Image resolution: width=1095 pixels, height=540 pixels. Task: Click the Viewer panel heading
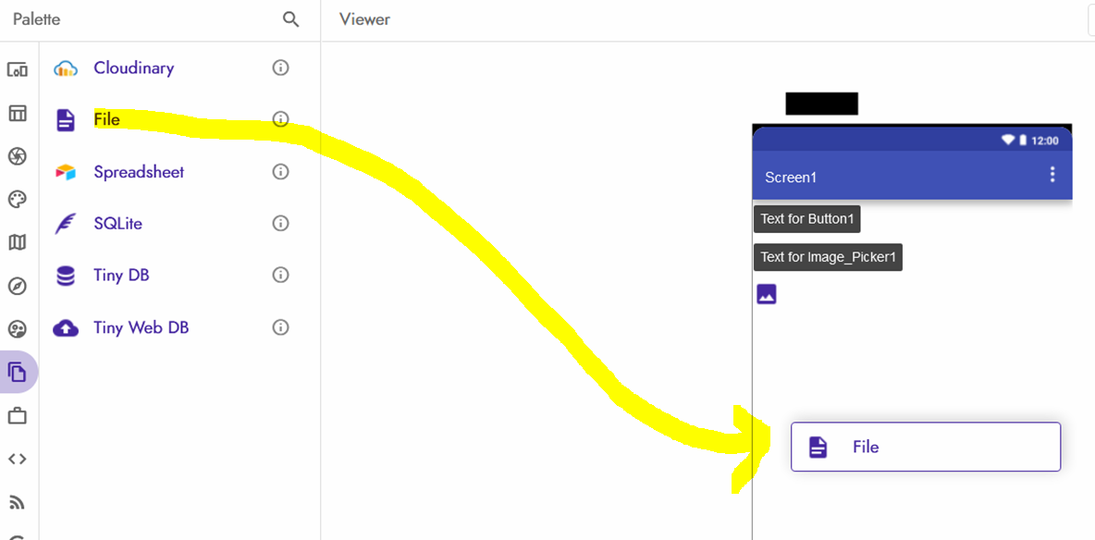[x=364, y=19]
